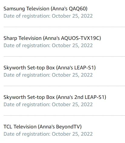Click the BeyondTV device name
Viewport: 125px width, 143px height.
68,127
